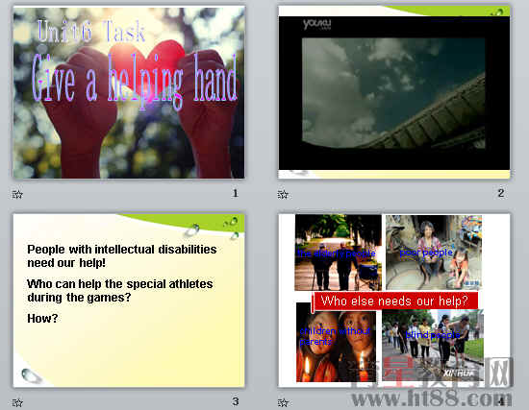The height and width of the screenshot is (410, 529).
Task: Click the Unit6 Task title text
Action: point(91,32)
